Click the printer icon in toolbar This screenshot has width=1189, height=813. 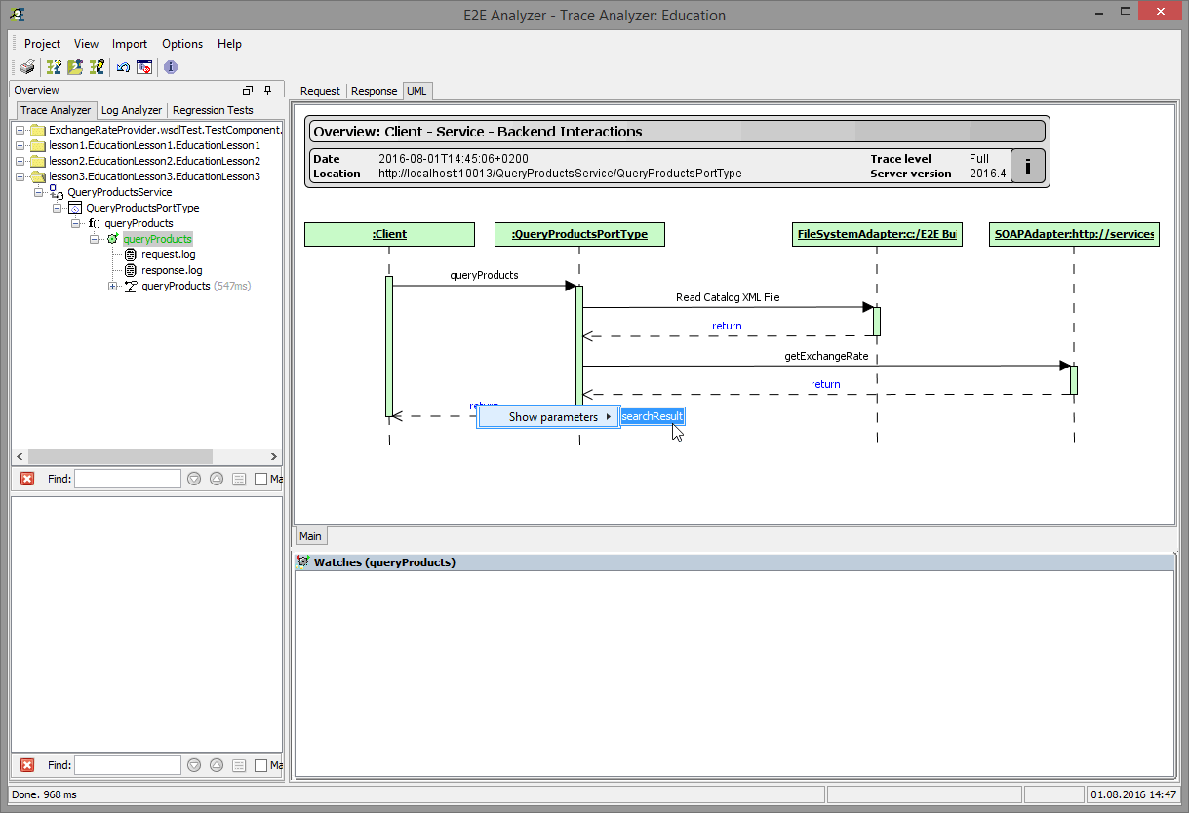click(x=27, y=67)
